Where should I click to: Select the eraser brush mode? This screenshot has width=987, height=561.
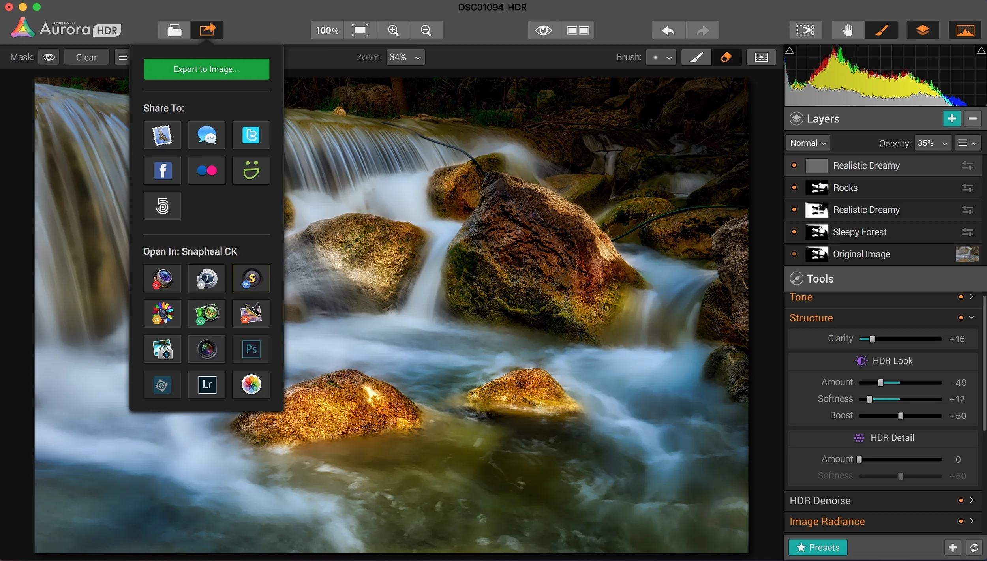[725, 57]
